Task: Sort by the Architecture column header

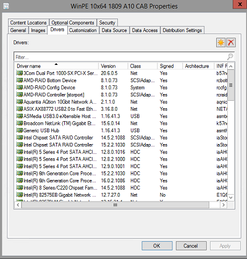Action: coord(198,66)
